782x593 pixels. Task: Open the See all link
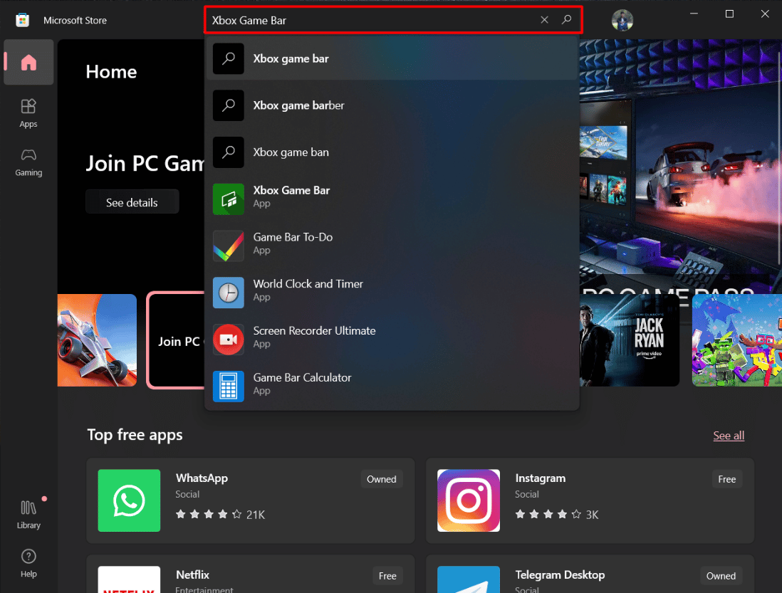coord(729,436)
